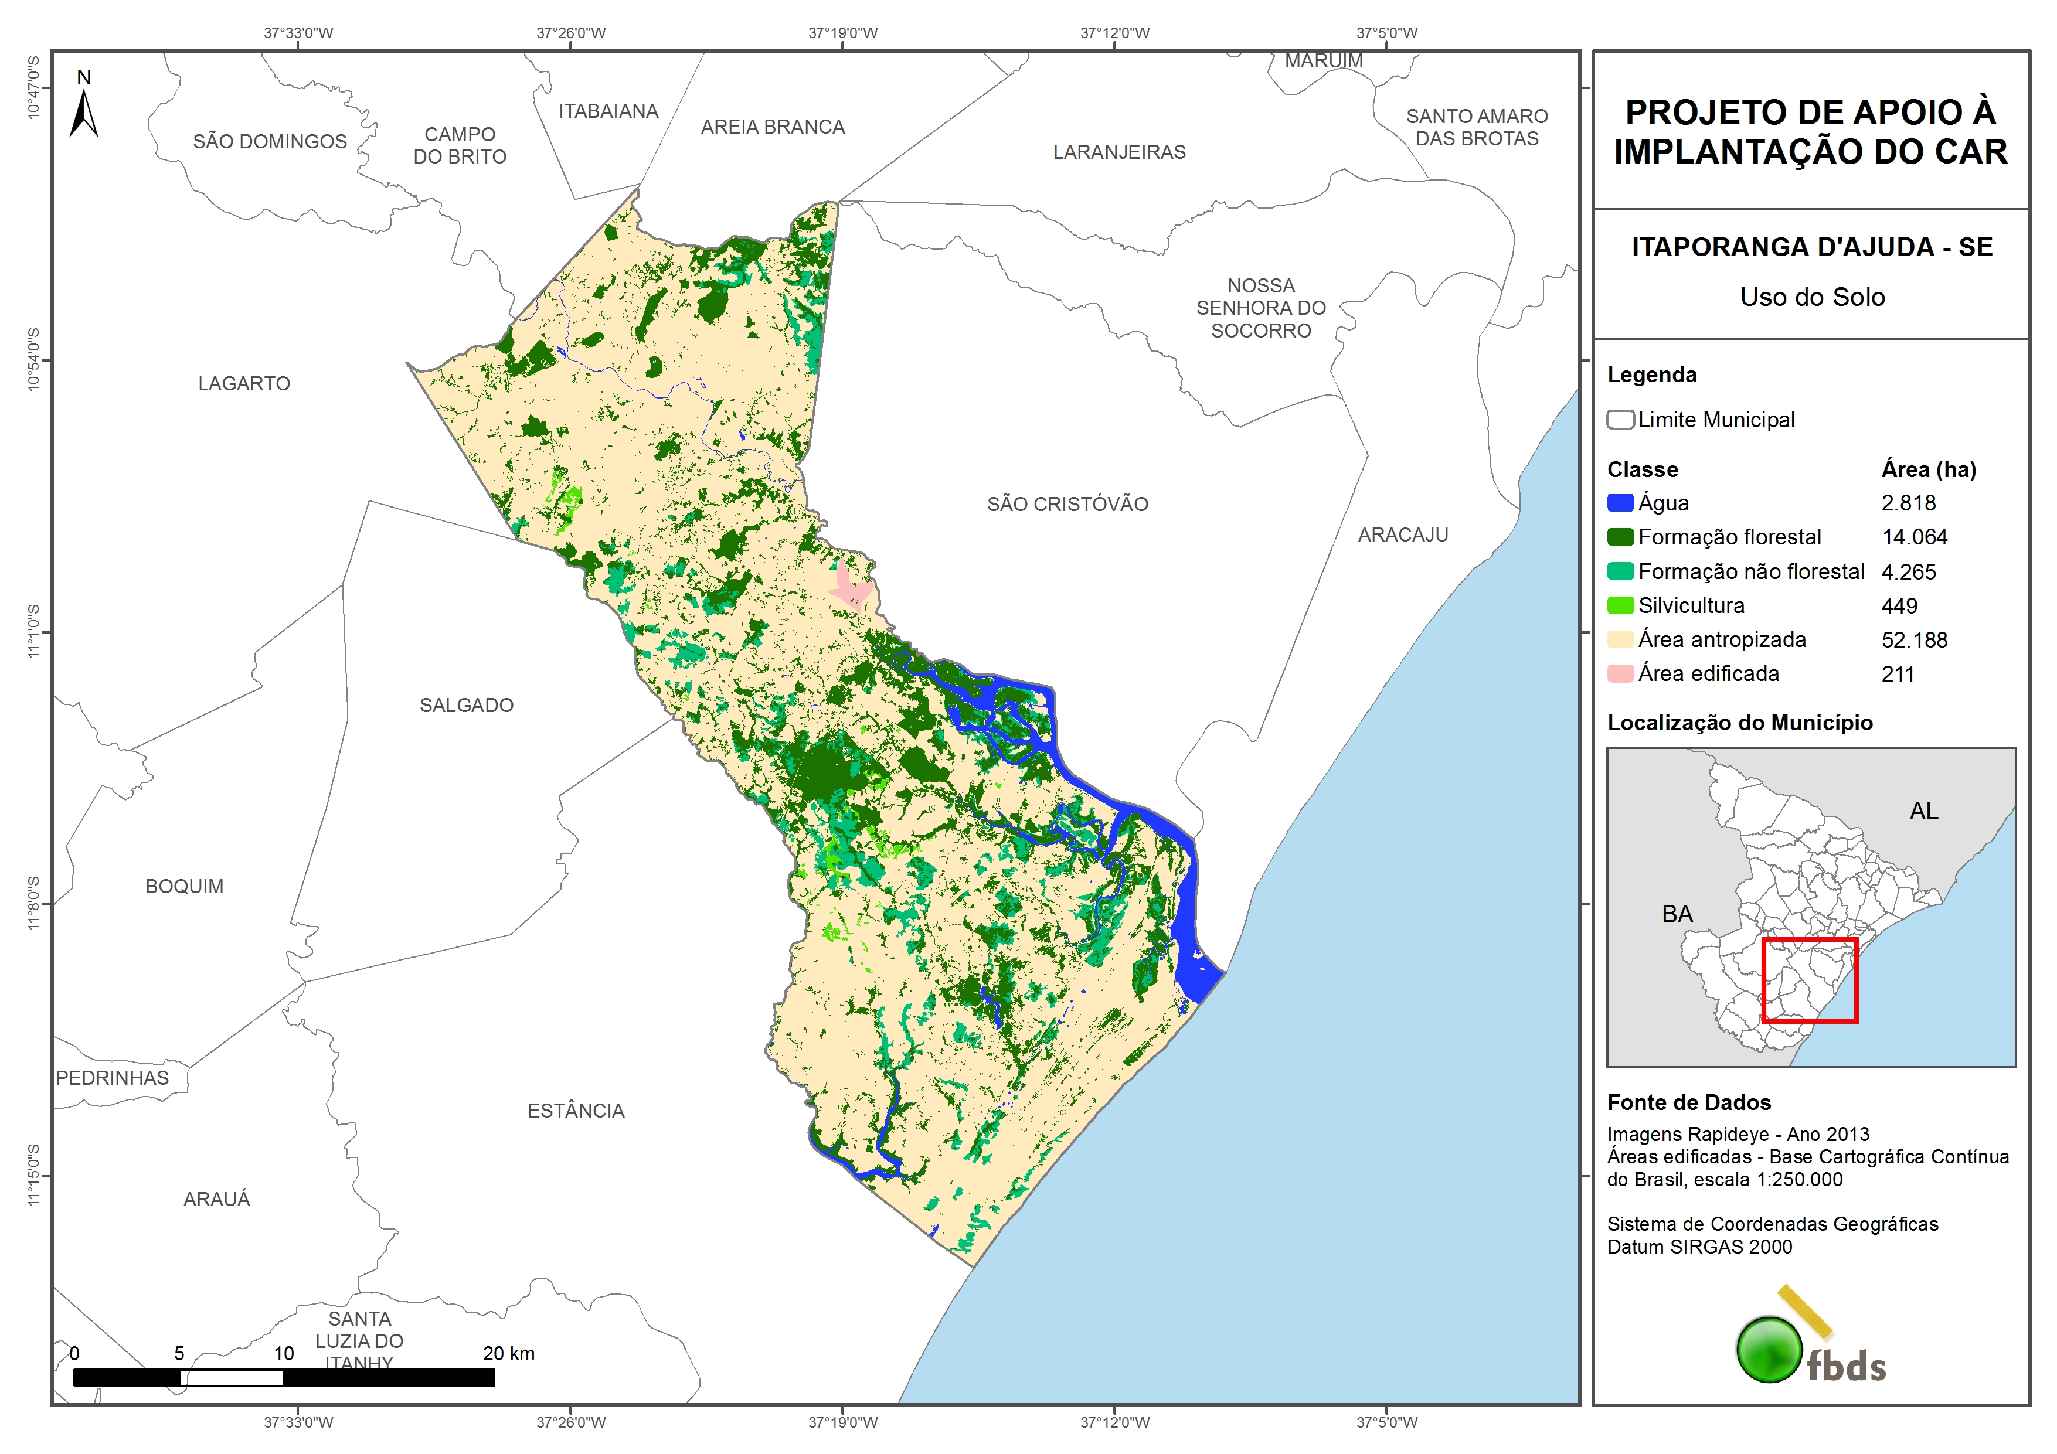Click the Formação não florestal swatch

(1620, 571)
